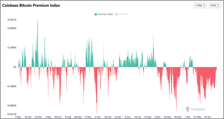Click the 1 Apr x-axis date
This screenshot has width=224, height=119.
point(187,117)
